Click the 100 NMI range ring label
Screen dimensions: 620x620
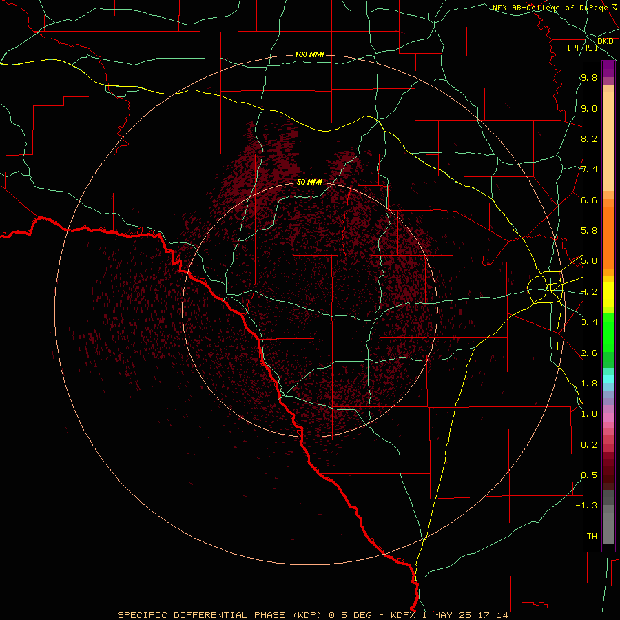(x=309, y=54)
